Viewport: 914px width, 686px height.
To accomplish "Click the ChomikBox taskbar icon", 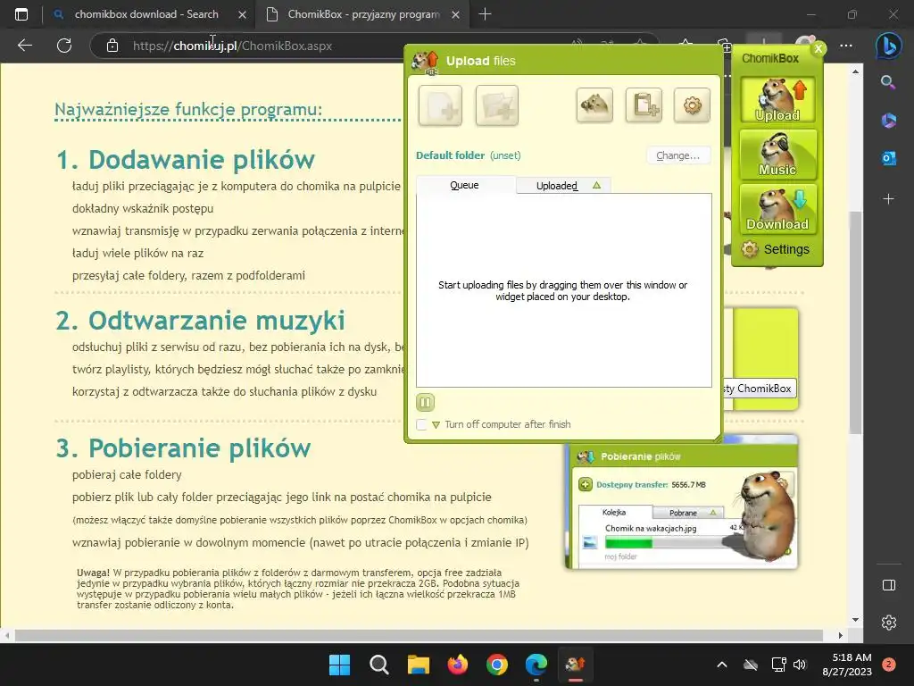I will (576, 665).
